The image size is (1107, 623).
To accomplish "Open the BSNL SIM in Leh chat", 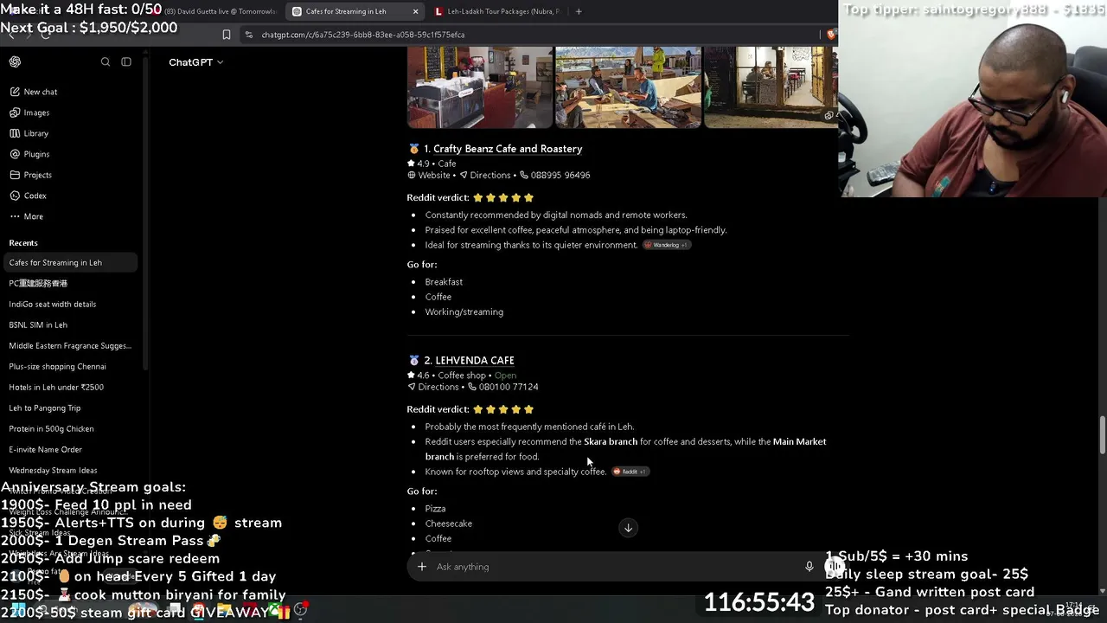I will coord(38,324).
